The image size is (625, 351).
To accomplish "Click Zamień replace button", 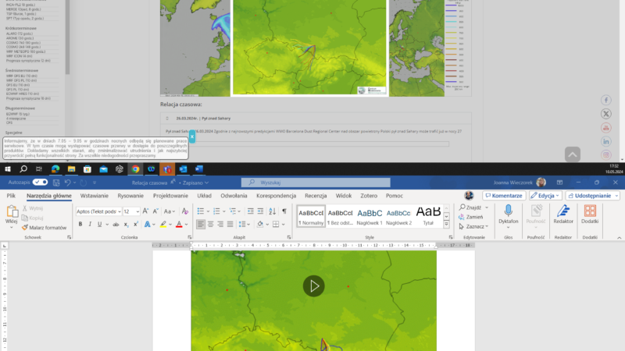I will click(x=471, y=217).
